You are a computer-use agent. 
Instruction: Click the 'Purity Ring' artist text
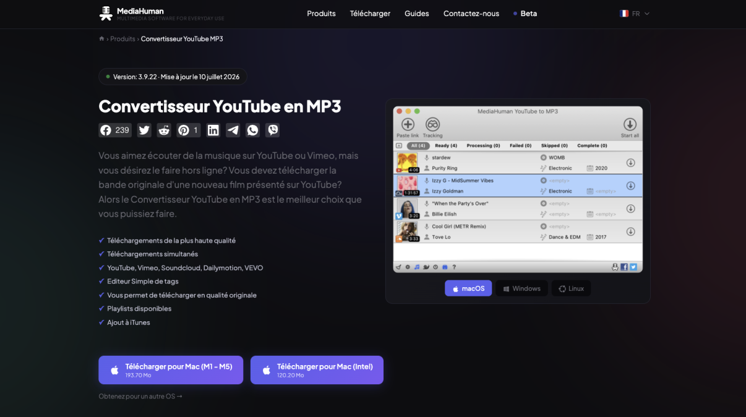[x=445, y=168]
